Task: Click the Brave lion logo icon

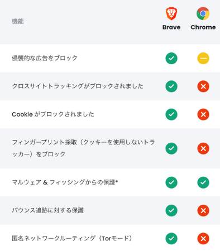Action: point(171,13)
